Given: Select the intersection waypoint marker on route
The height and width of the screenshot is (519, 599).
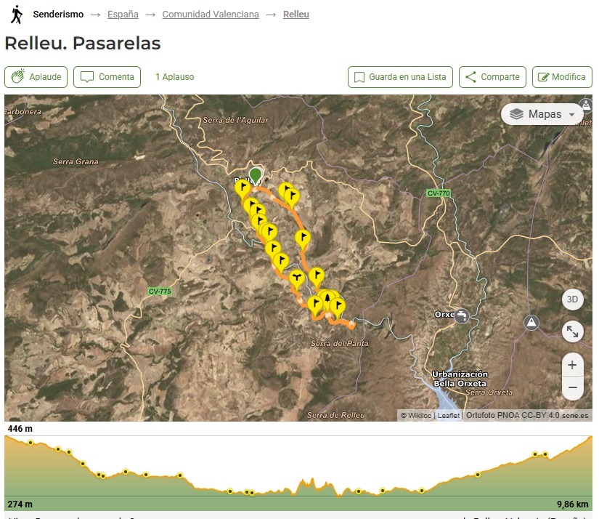Looking at the screenshot, I should 296,278.
